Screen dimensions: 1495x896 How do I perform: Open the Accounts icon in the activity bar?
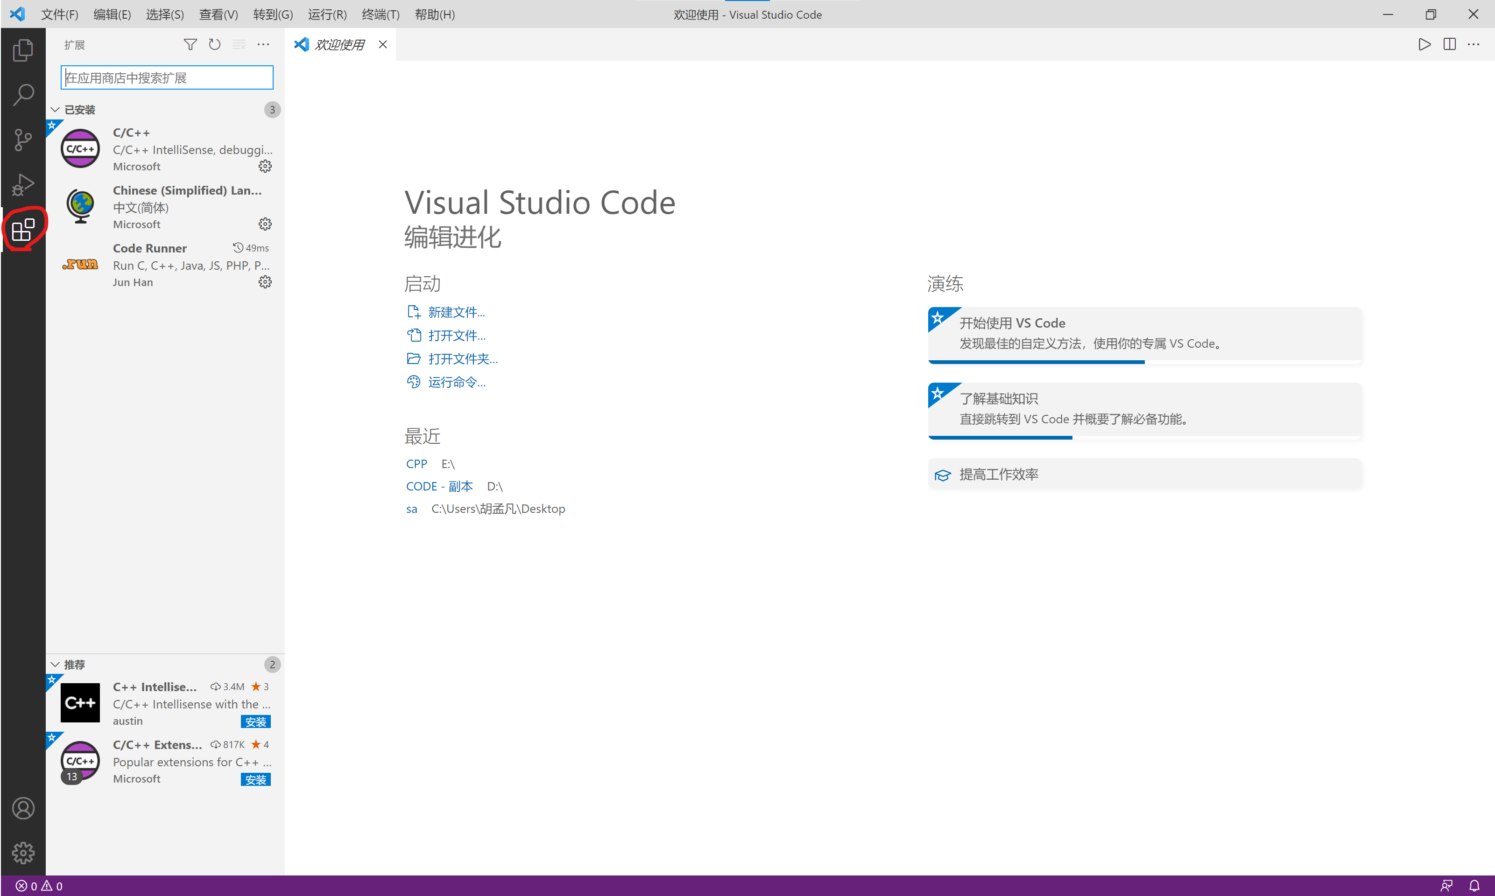coord(23,808)
